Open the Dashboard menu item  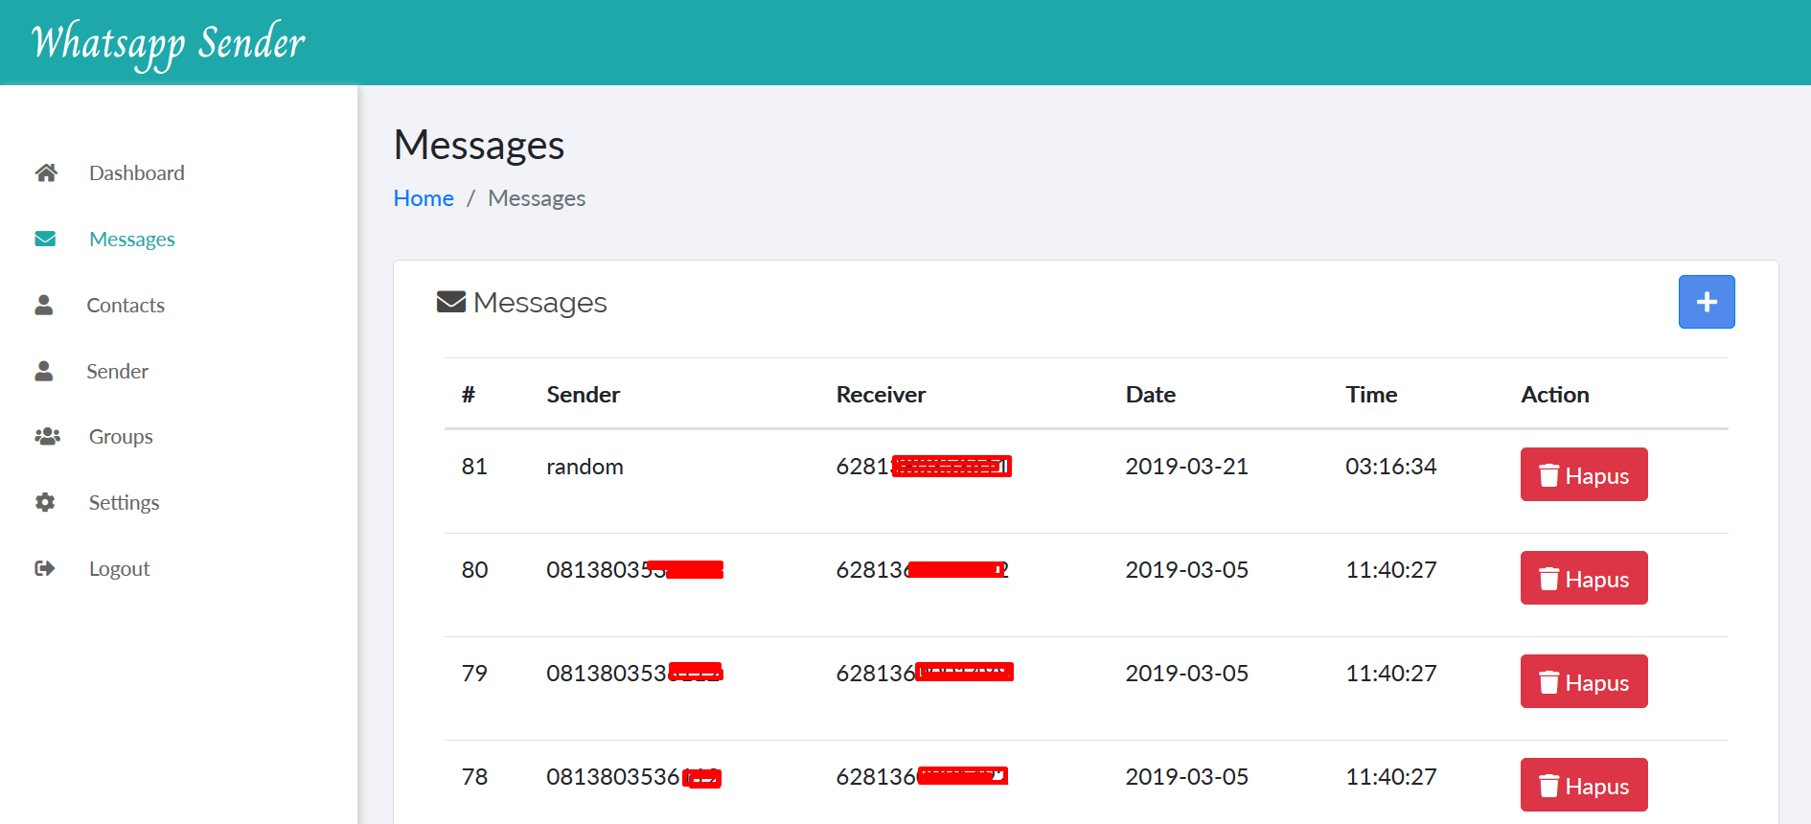coord(137,172)
